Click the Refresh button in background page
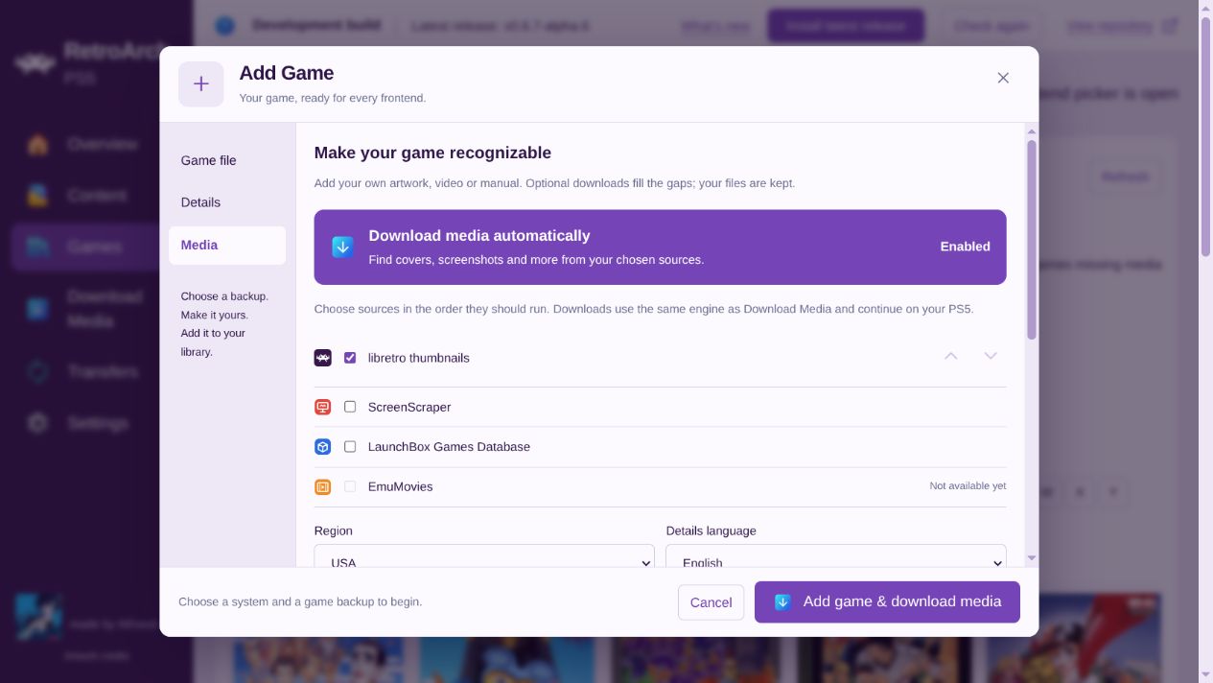This screenshot has width=1213, height=683. 1125,177
